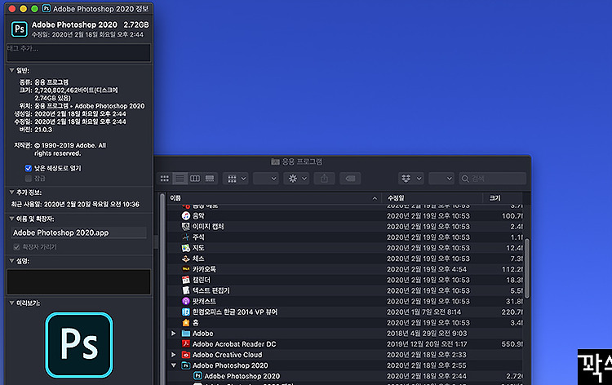612x385 pixels.
Task: Switch Finder to icon view
Action: click(x=165, y=179)
